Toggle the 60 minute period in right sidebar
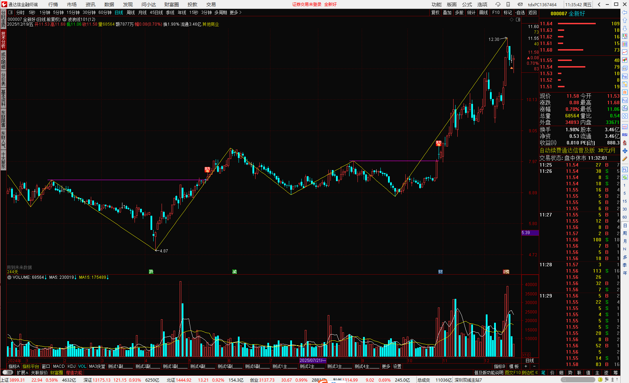The height and width of the screenshot is (383, 629). click(x=625, y=217)
